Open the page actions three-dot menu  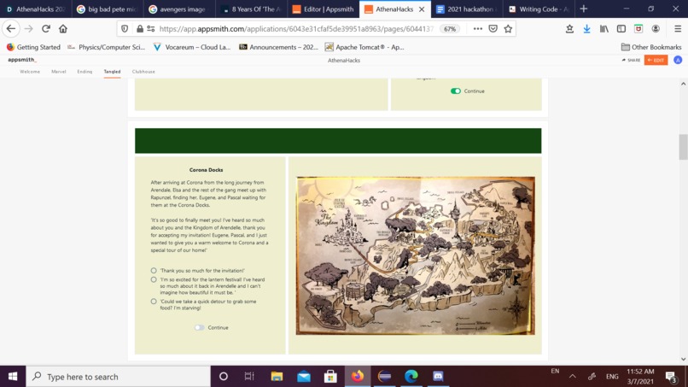478,29
